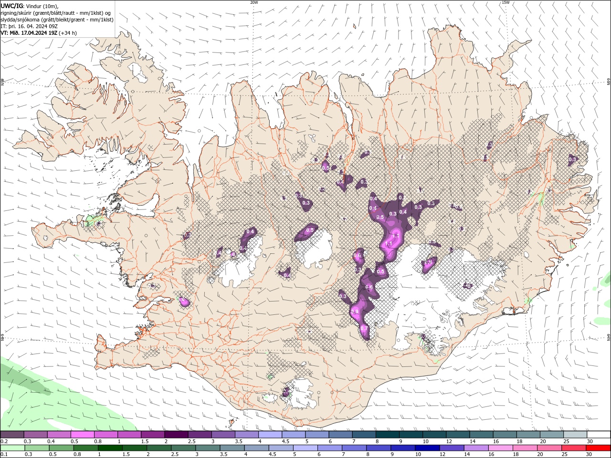Click the palest green 0.1 swatch in the lower legend
The width and height of the screenshot is (611, 458).
point(12,448)
